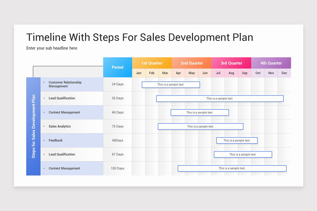Screen dimensions: 317x211
Task: Expand the Lead Qualification row entry
Action: click(x=62, y=98)
